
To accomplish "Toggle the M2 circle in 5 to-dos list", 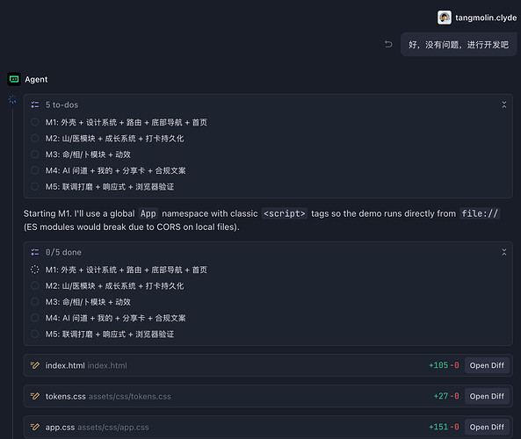I will [34, 138].
